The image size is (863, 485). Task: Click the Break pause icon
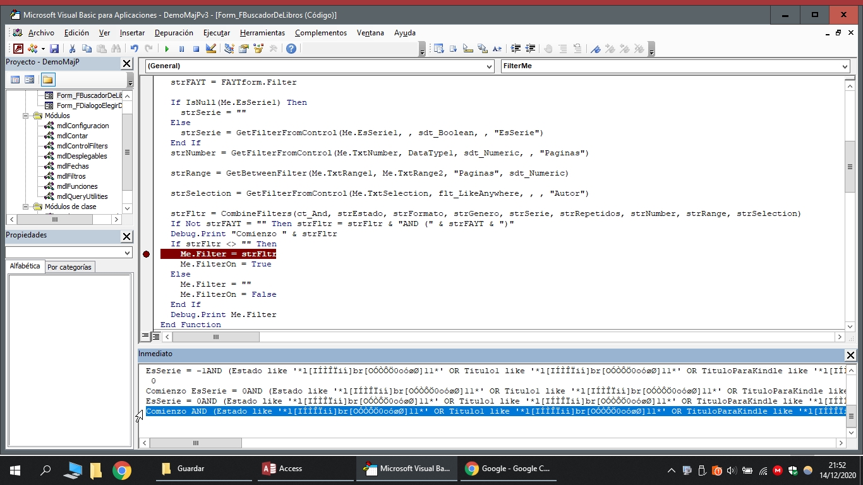pos(181,49)
